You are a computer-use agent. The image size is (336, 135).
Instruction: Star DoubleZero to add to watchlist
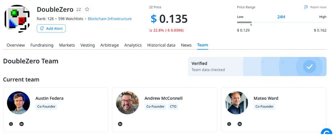click(x=87, y=9)
